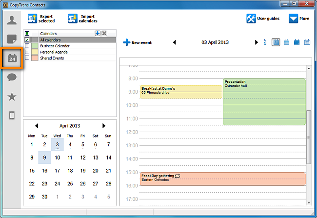Open Feast Day gathering event

222,179
